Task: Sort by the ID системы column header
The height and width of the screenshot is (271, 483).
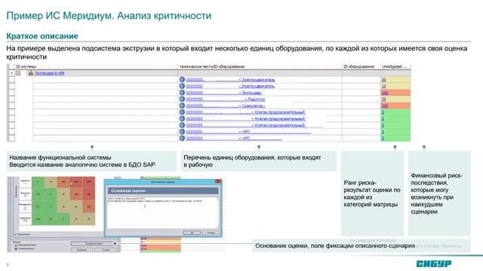Action: 26,66
